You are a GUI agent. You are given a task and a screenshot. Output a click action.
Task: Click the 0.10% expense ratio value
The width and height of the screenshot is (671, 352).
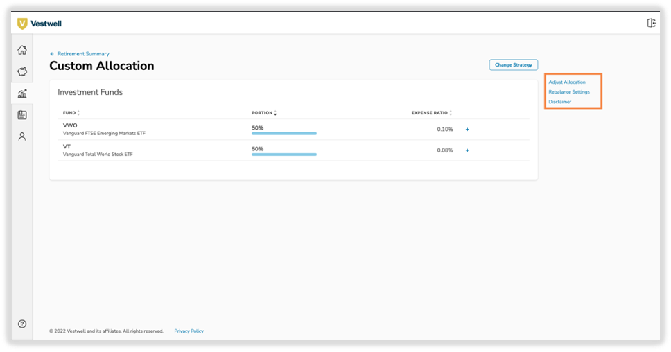[x=445, y=129]
